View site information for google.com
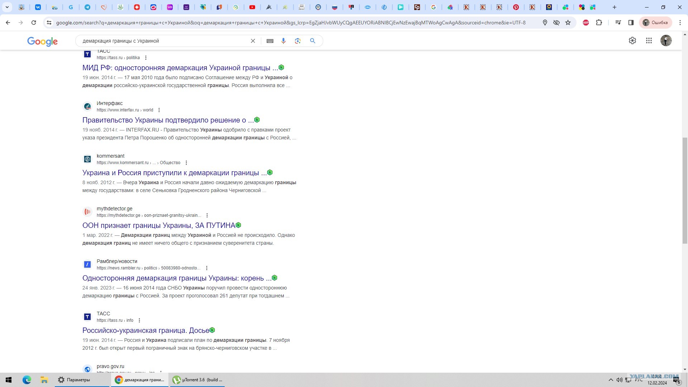 49,23
